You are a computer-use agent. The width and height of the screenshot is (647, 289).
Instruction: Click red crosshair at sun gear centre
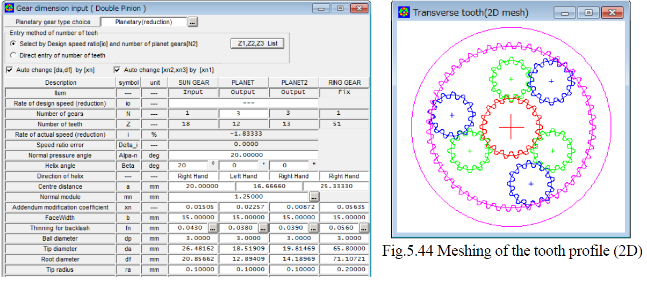(x=511, y=127)
